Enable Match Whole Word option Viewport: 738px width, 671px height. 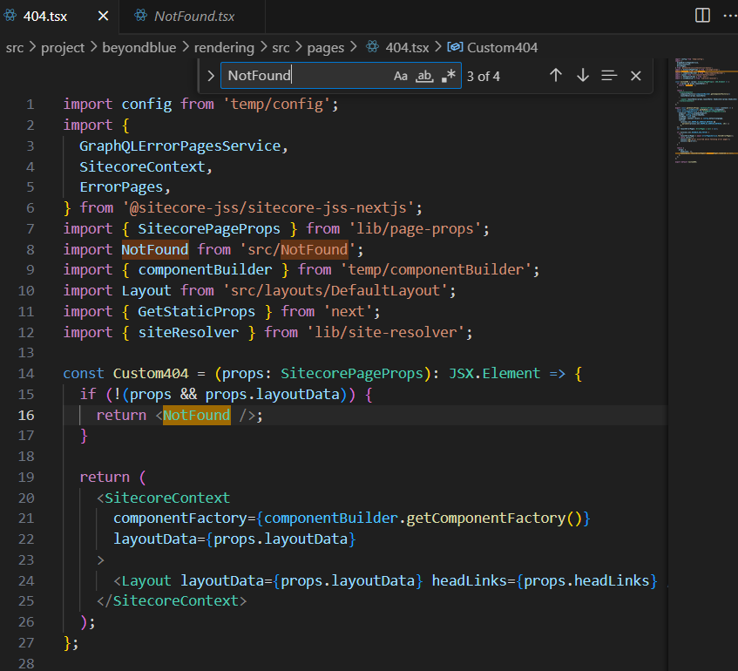click(x=424, y=76)
